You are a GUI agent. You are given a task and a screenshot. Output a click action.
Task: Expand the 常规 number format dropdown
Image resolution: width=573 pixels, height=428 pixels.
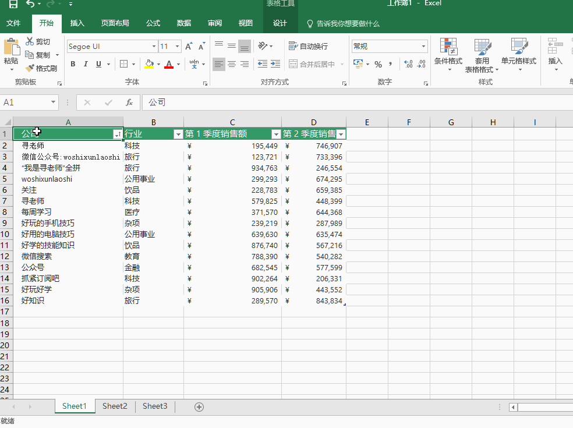[x=423, y=47]
